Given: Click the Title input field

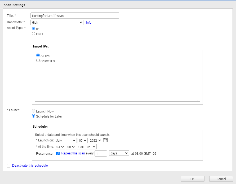Looking at the screenshot, I should tap(75, 16).
